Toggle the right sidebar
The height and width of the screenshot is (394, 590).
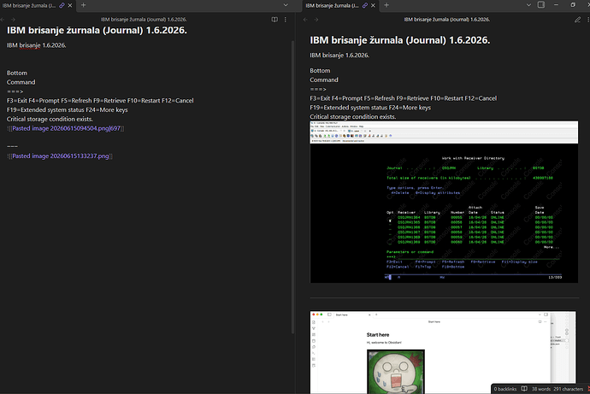(x=541, y=5)
